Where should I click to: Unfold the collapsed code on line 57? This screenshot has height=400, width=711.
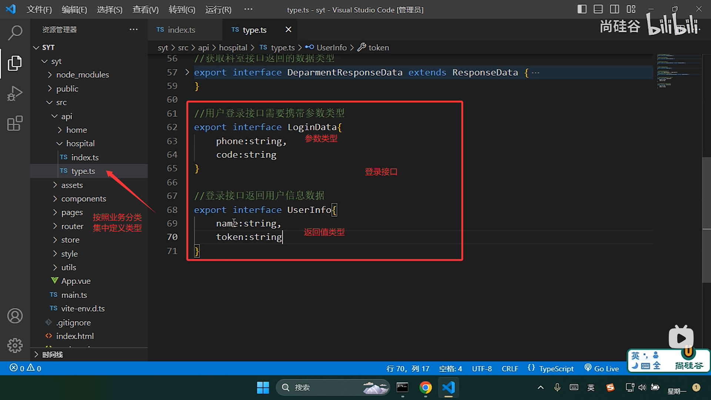click(x=187, y=72)
